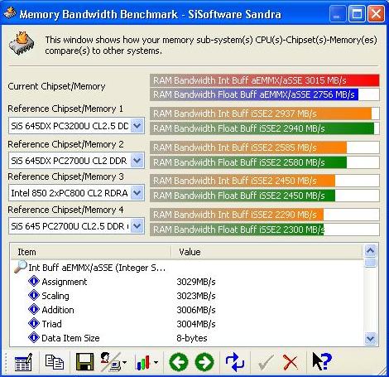389x377 pixels.
Task: Click the SiS 645DX PC3200U combo box
Action: pos(76,126)
